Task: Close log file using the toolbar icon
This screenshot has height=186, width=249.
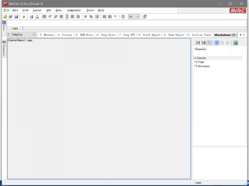Action: click(x=11, y=17)
